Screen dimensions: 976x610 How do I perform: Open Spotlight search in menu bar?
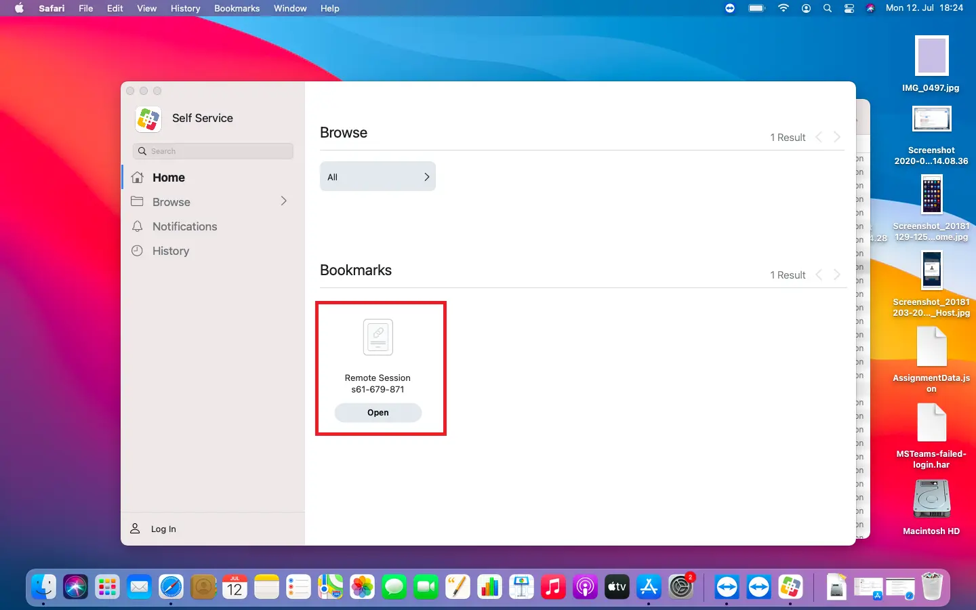click(828, 8)
